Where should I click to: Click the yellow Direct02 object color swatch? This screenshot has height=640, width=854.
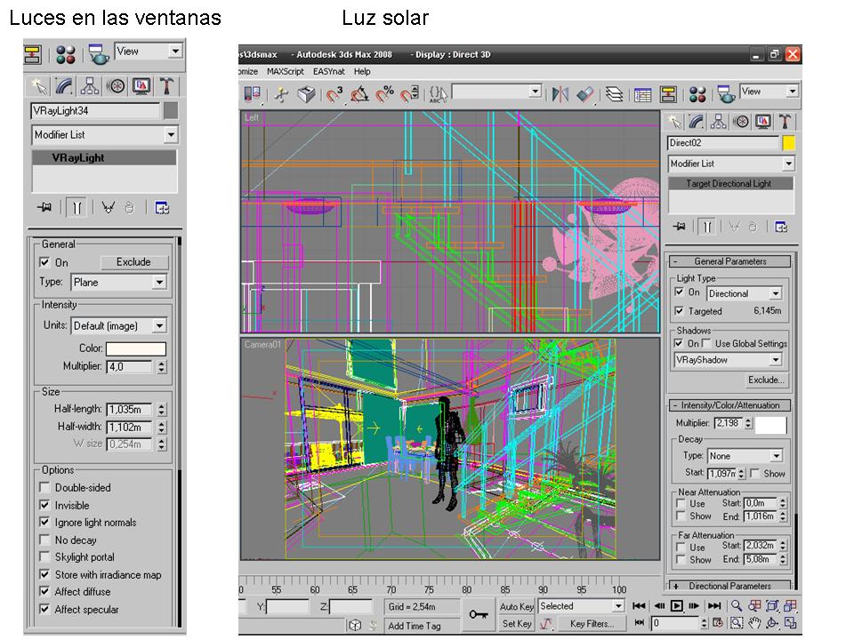point(789,142)
